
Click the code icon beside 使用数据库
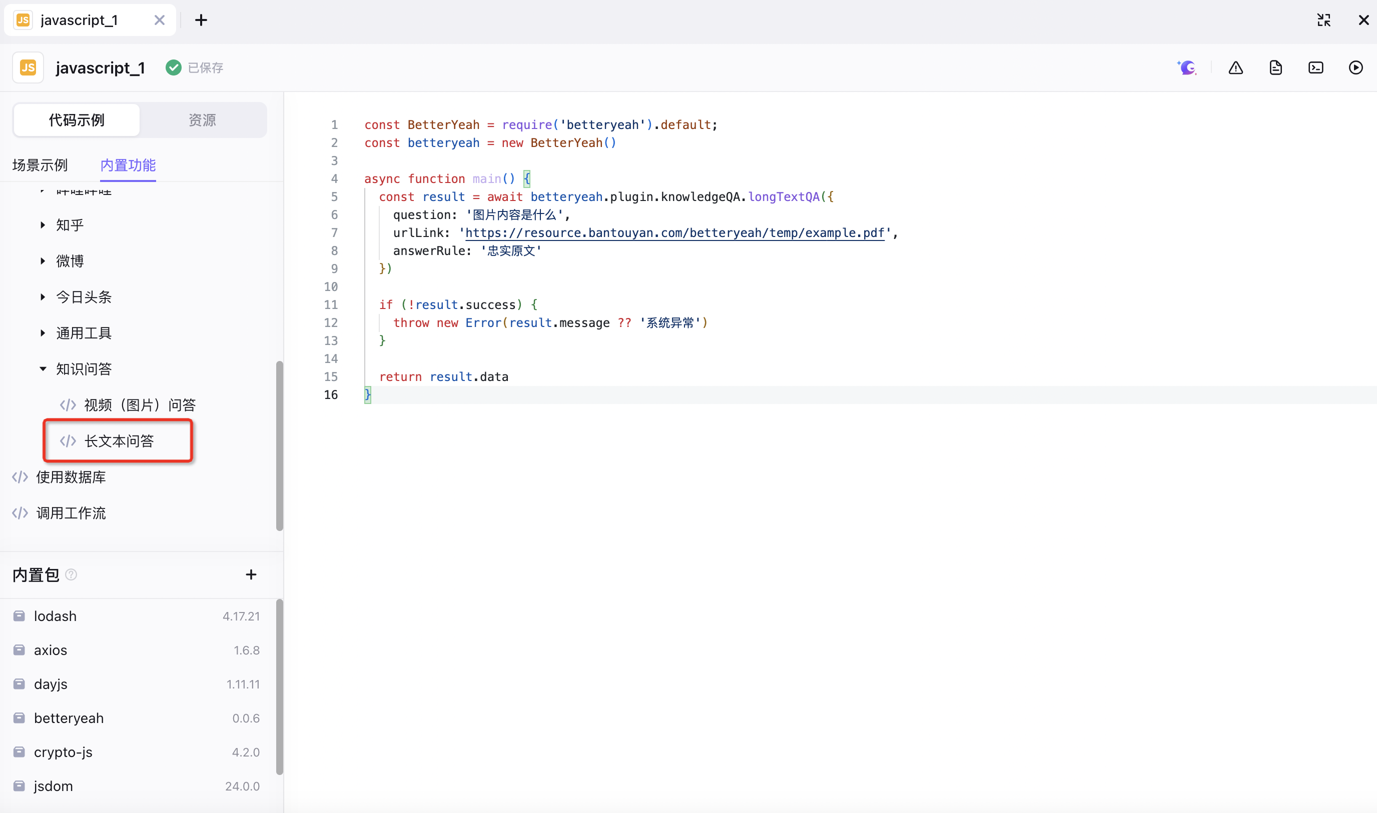21,477
